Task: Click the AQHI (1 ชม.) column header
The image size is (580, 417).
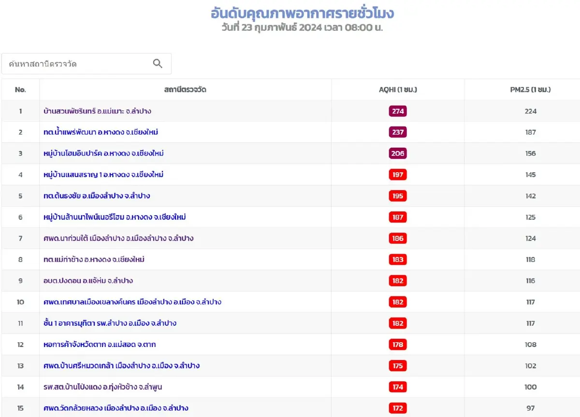Action: point(398,90)
